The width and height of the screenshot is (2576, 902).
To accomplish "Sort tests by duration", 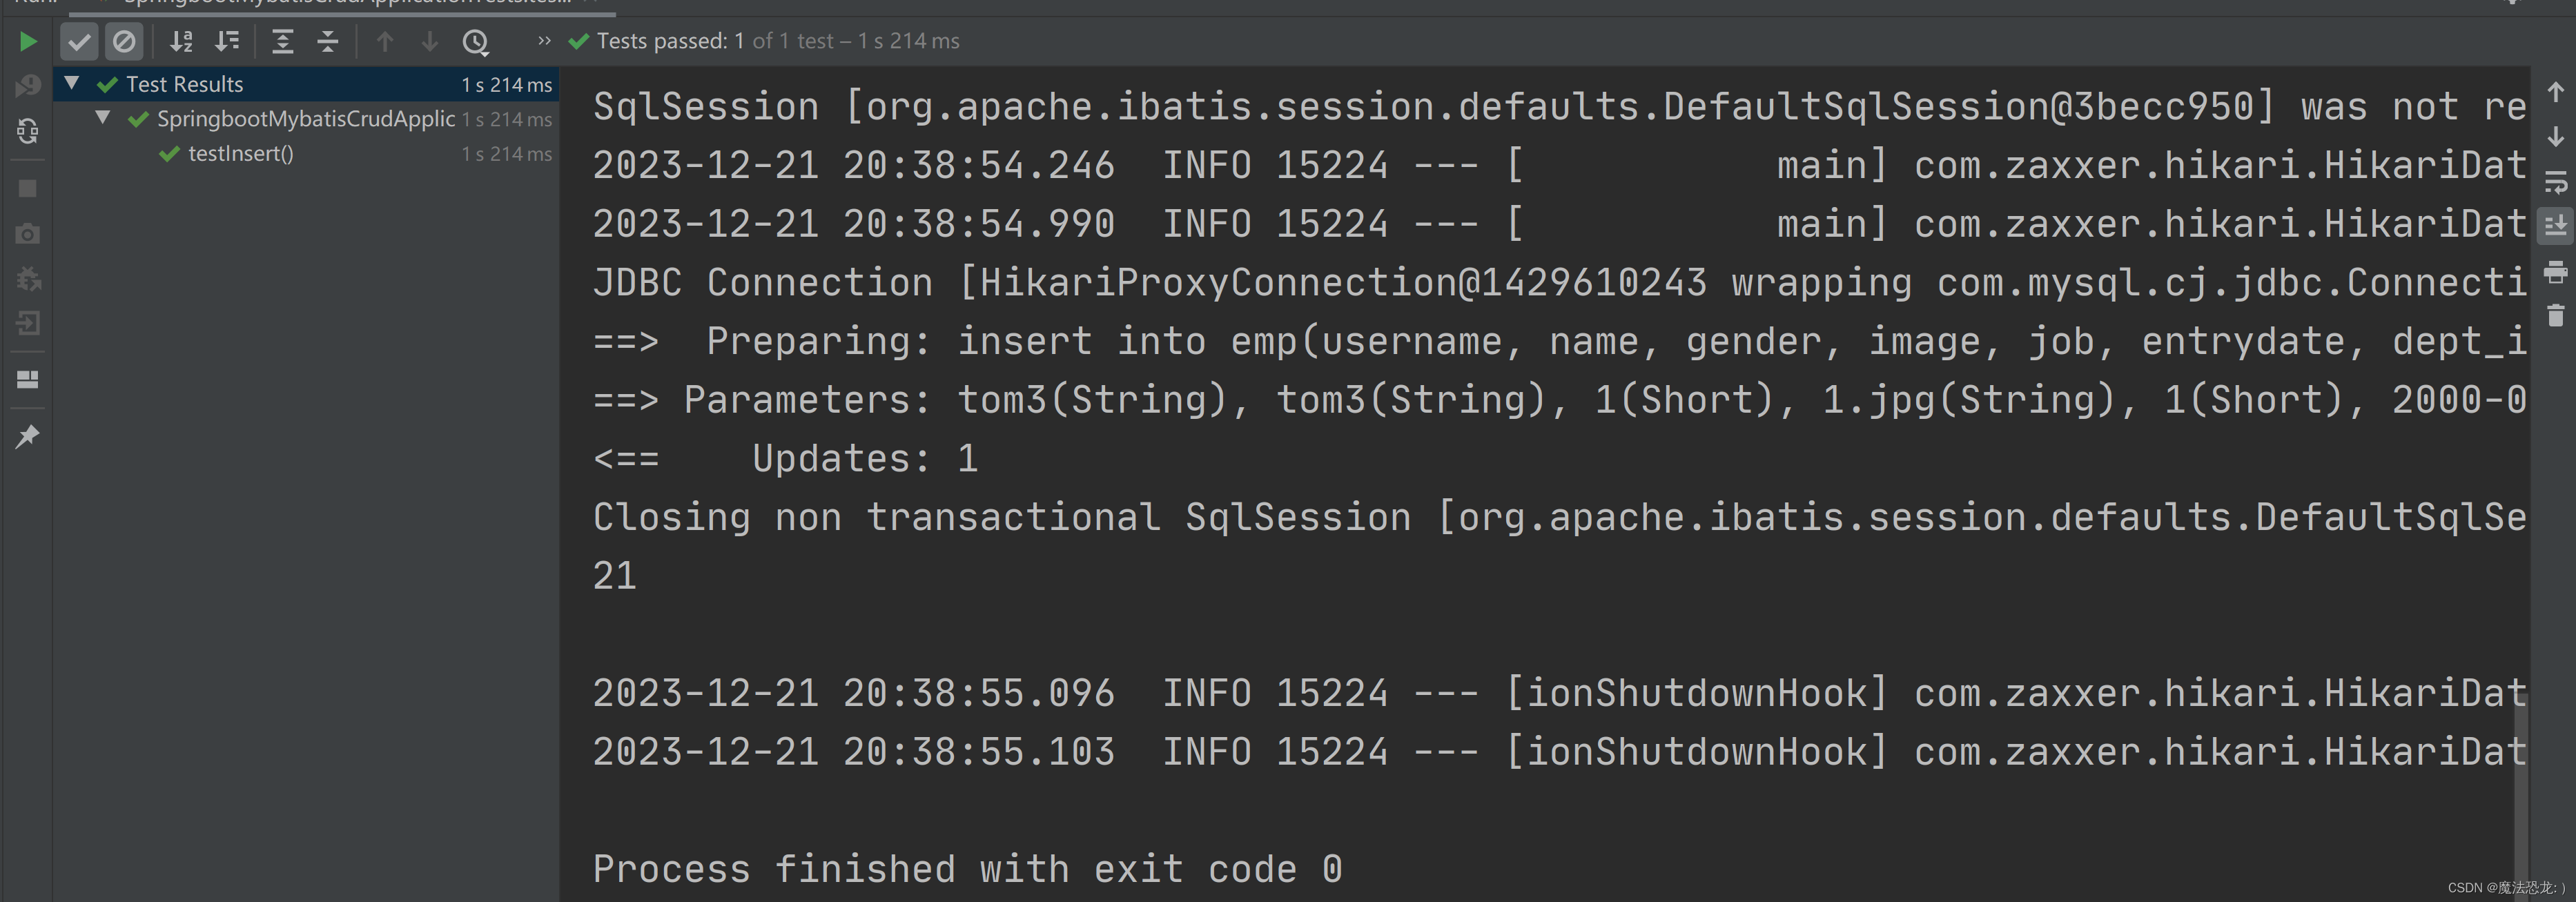I will [x=227, y=42].
